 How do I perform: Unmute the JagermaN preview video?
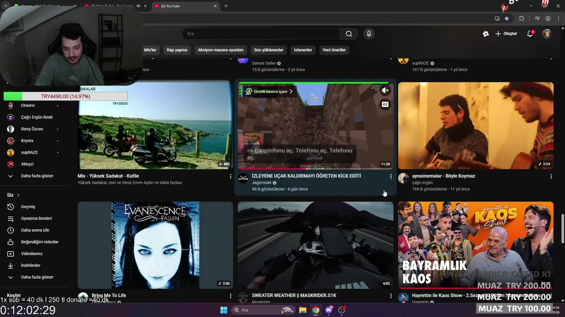pyautogui.click(x=385, y=91)
